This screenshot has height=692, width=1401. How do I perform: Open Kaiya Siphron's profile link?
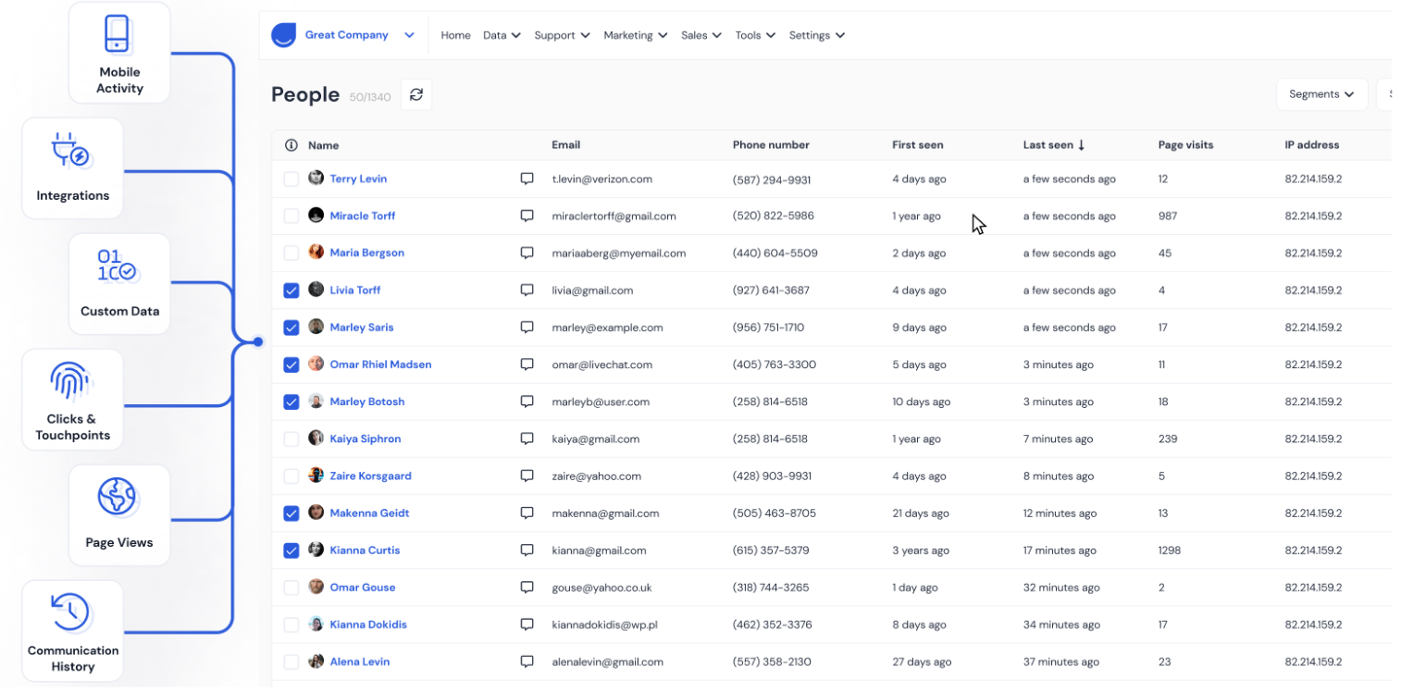click(x=365, y=439)
